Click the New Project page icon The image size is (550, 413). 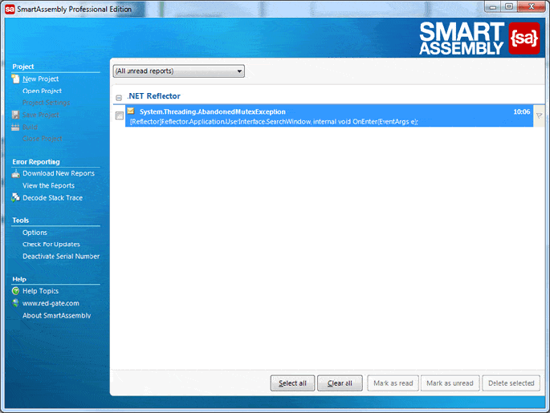(x=16, y=79)
